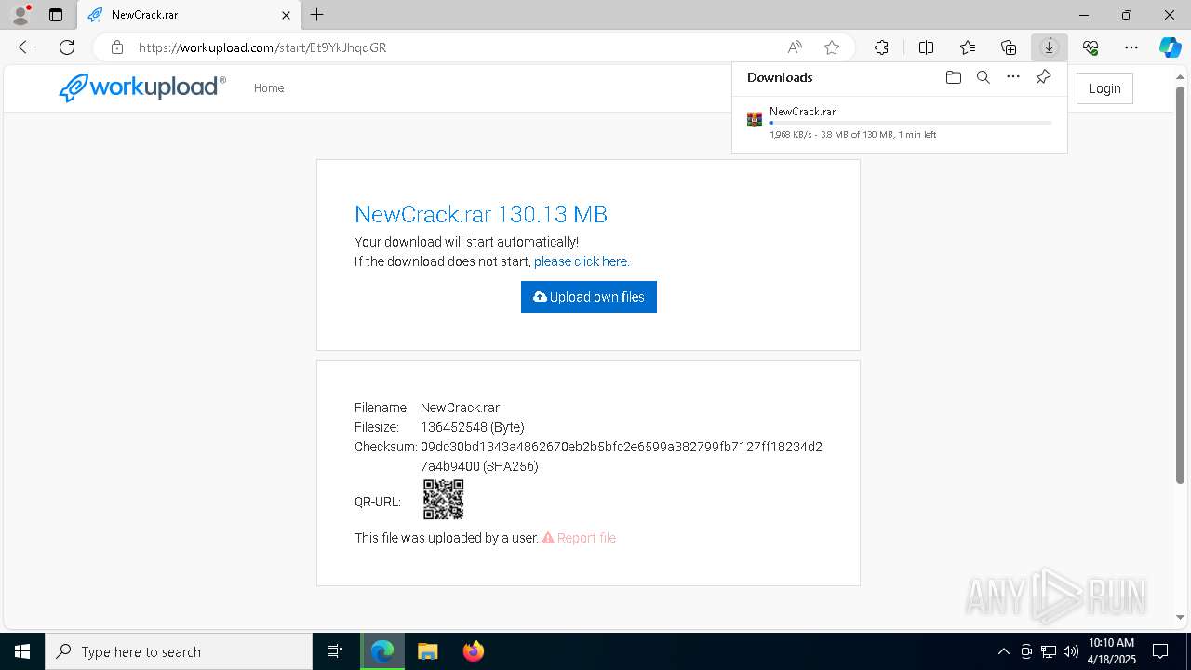Click the SHA256 checksum text
The image size is (1191, 670).
click(622, 456)
